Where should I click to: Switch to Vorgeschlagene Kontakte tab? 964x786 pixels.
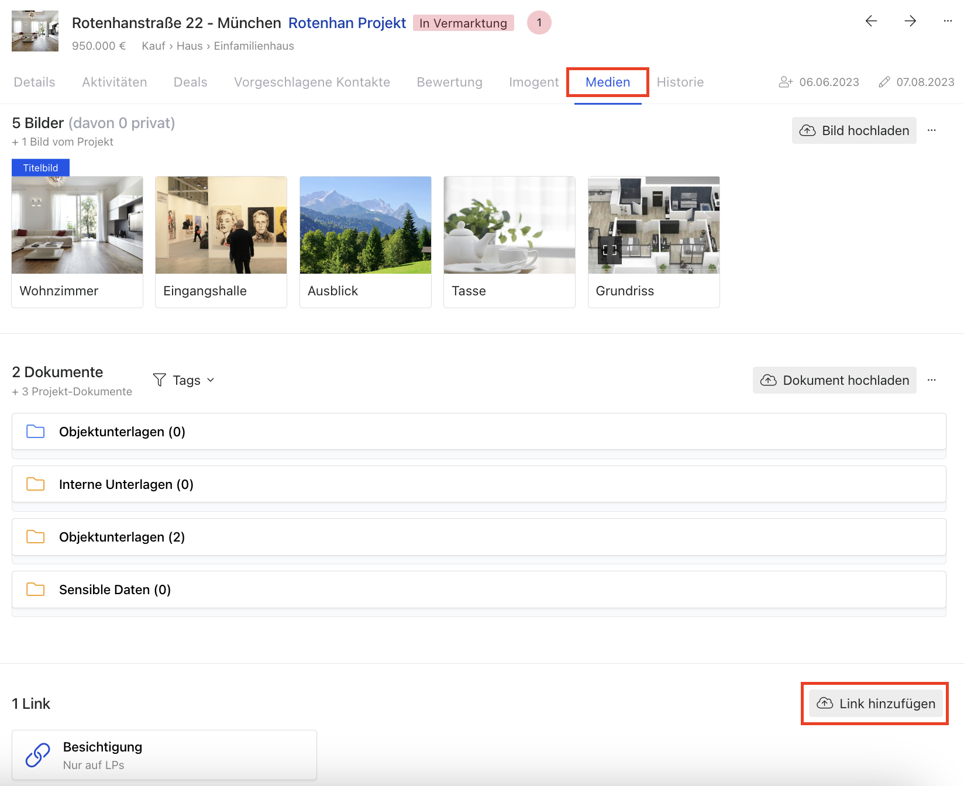[x=312, y=82]
